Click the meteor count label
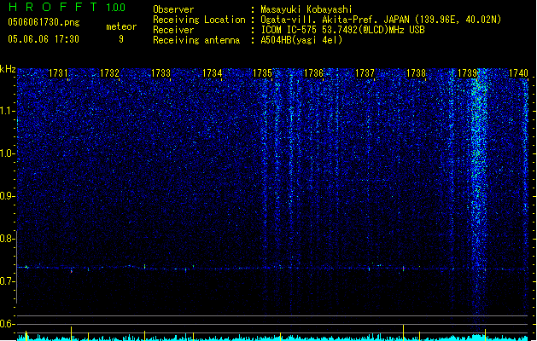 coord(121,26)
